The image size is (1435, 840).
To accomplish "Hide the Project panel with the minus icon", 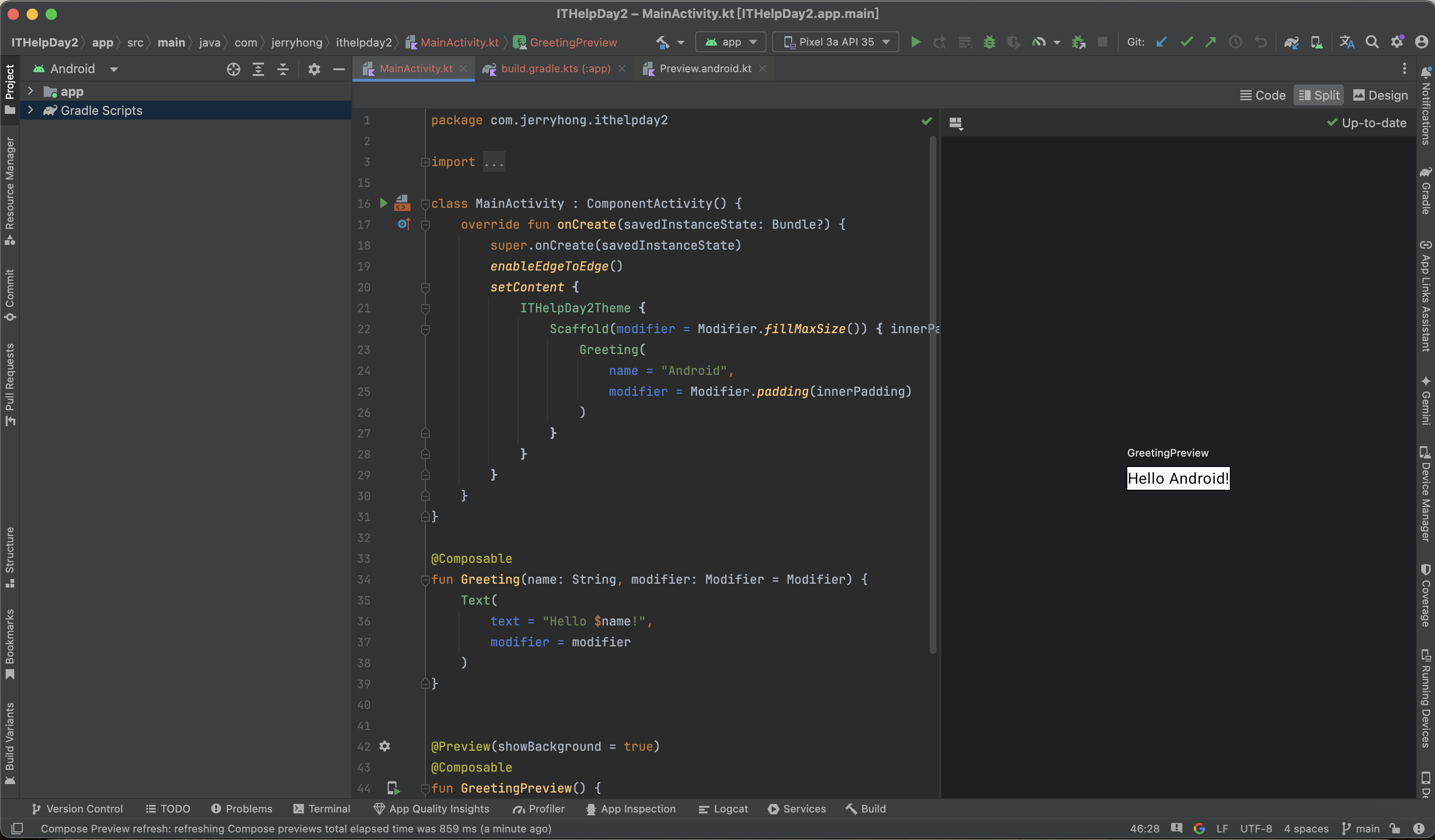I will click(x=339, y=69).
